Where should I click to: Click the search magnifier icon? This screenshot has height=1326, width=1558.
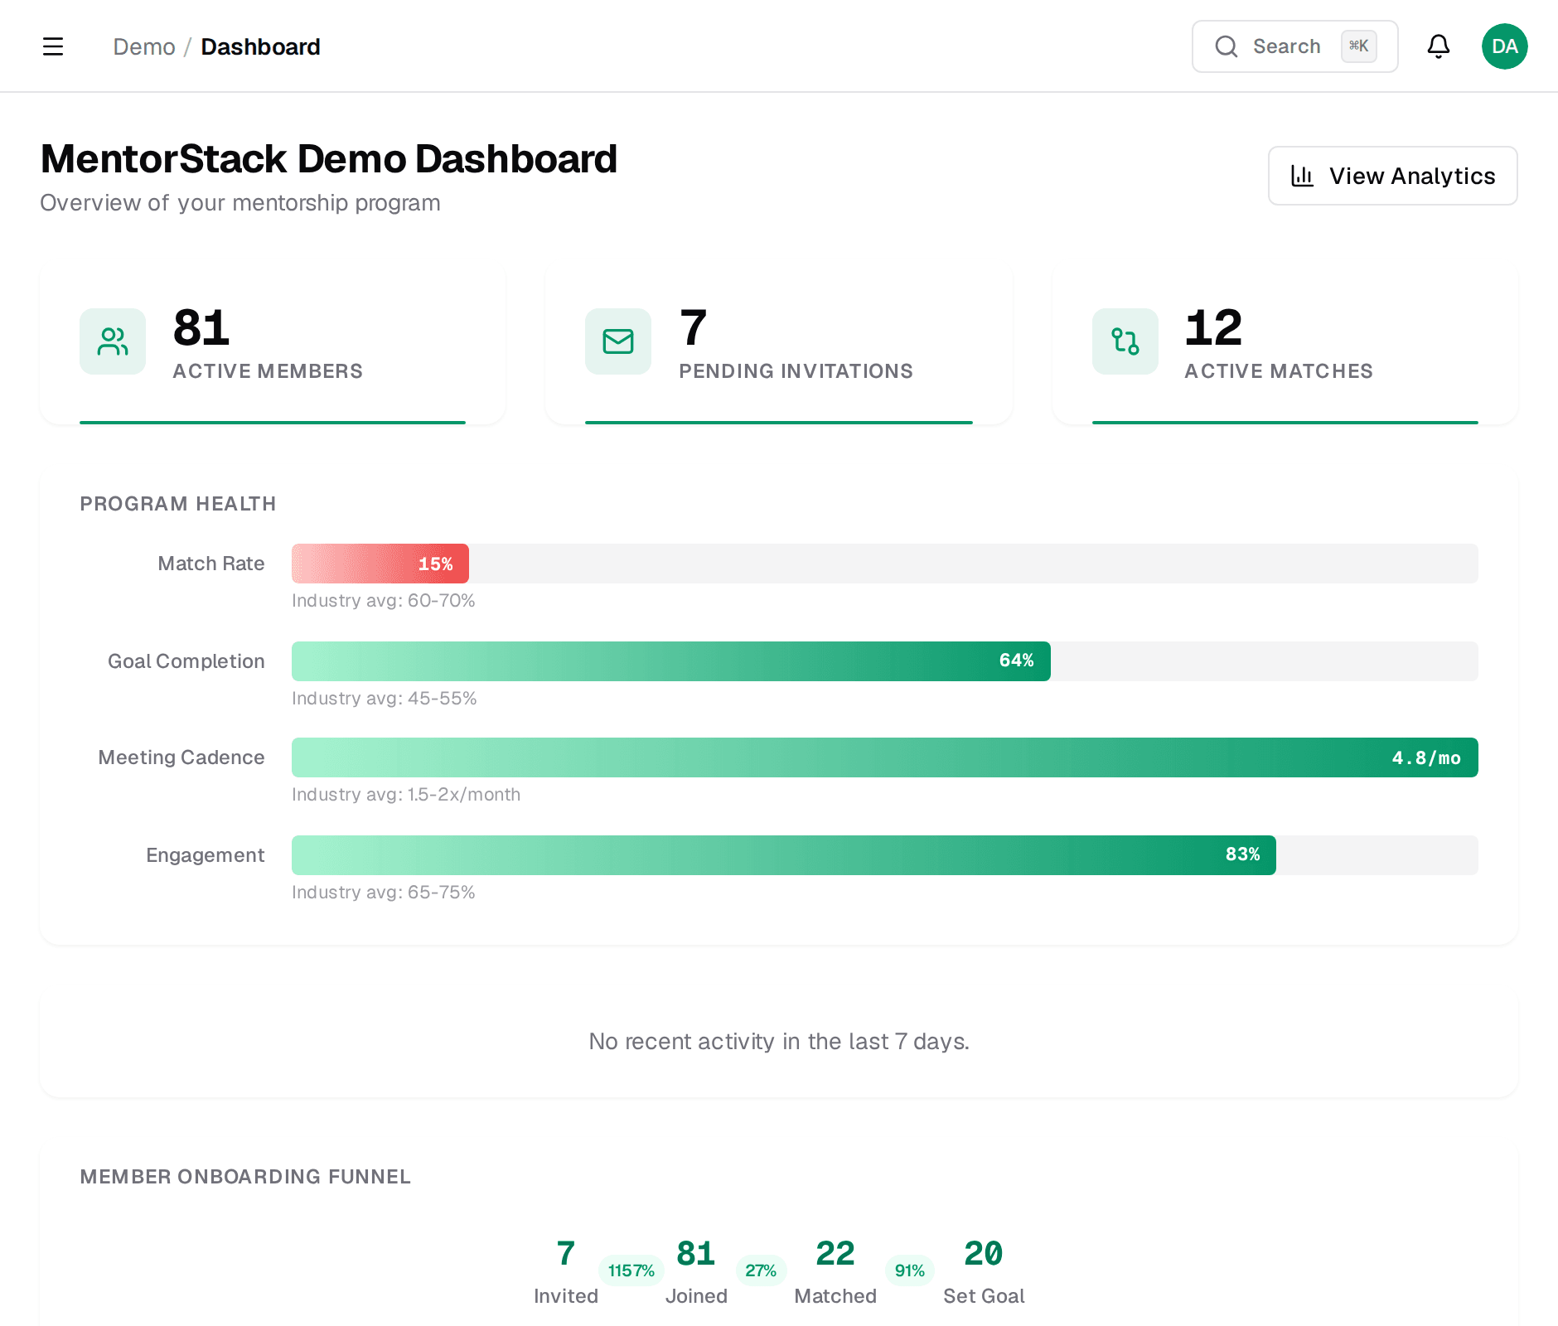pos(1227,46)
